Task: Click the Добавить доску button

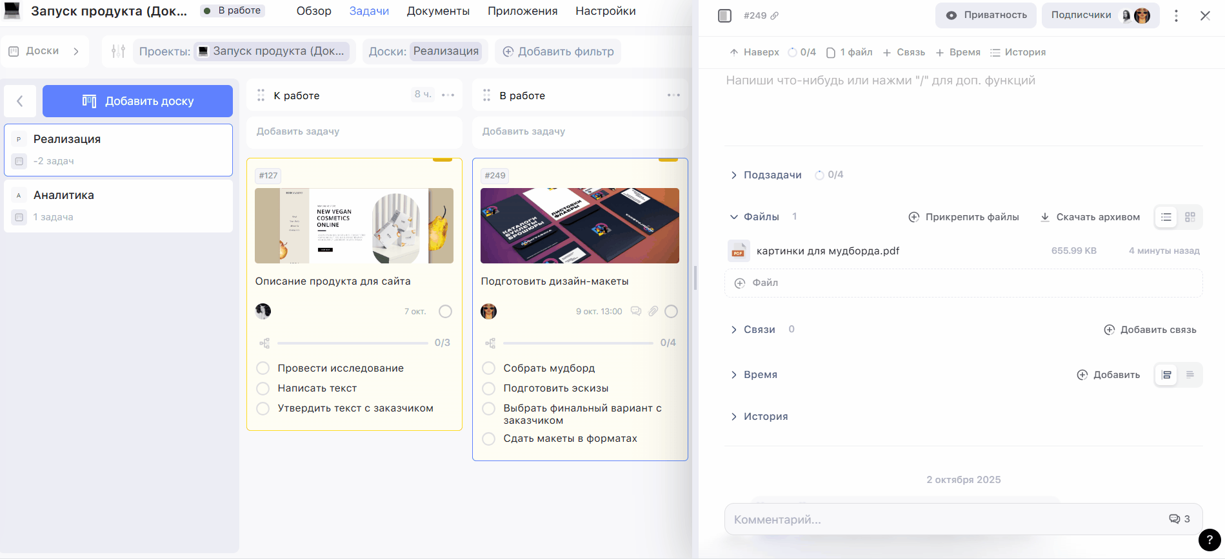Action: click(x=137, y=101)
